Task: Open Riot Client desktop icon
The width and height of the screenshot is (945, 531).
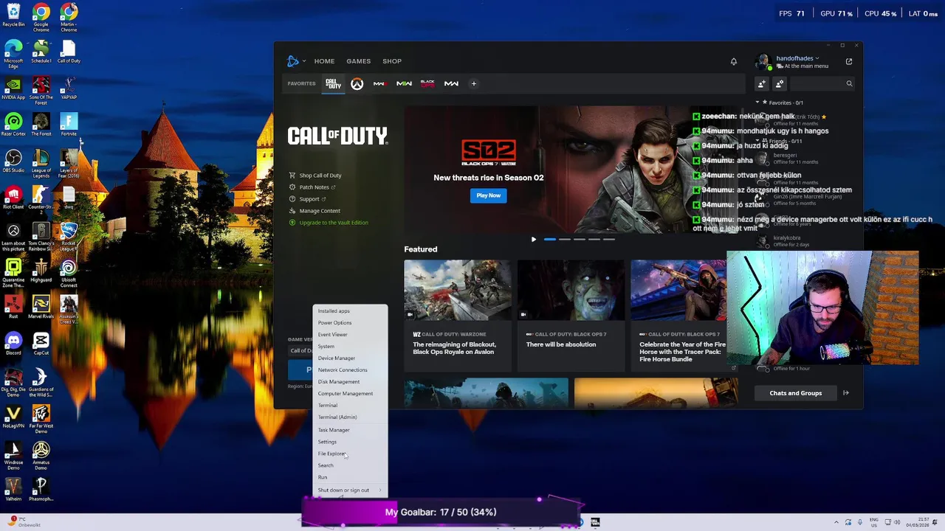Action: pos(13,198)
